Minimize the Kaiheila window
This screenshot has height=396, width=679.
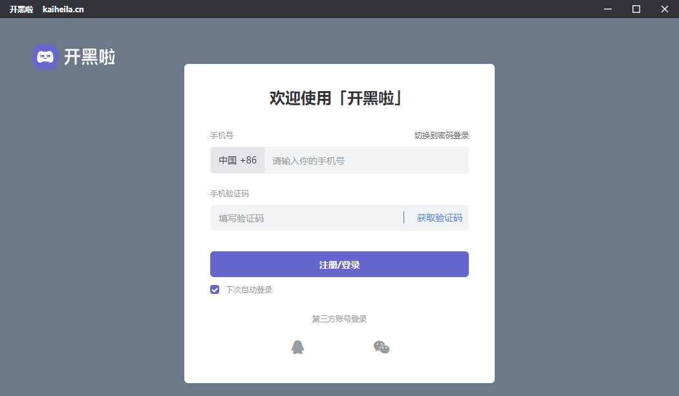[x=608, y=9]
